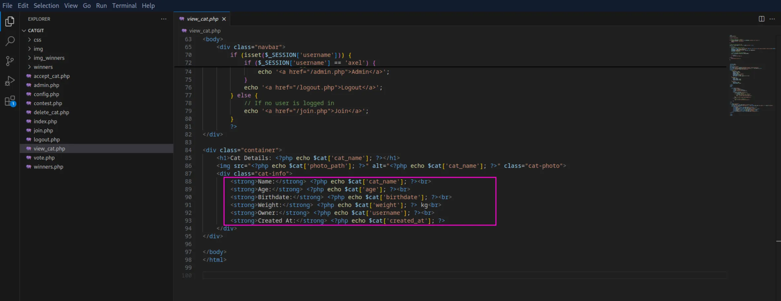
Task: Select the view_cat.php editor tab
Action: (202, 19)
